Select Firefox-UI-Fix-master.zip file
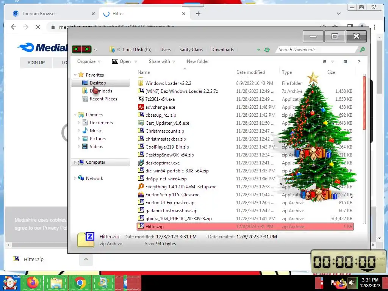This screenshot has height=291, width=388. 170,203
